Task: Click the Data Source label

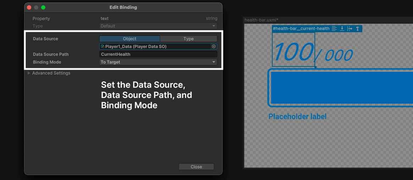Action: (45, 39)
